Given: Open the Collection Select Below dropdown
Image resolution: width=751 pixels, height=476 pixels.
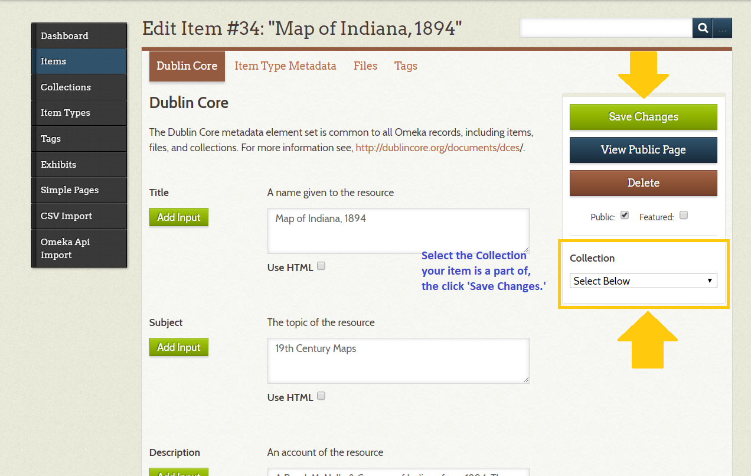Looking at the screenshot, I should click(x=644, y=281).
